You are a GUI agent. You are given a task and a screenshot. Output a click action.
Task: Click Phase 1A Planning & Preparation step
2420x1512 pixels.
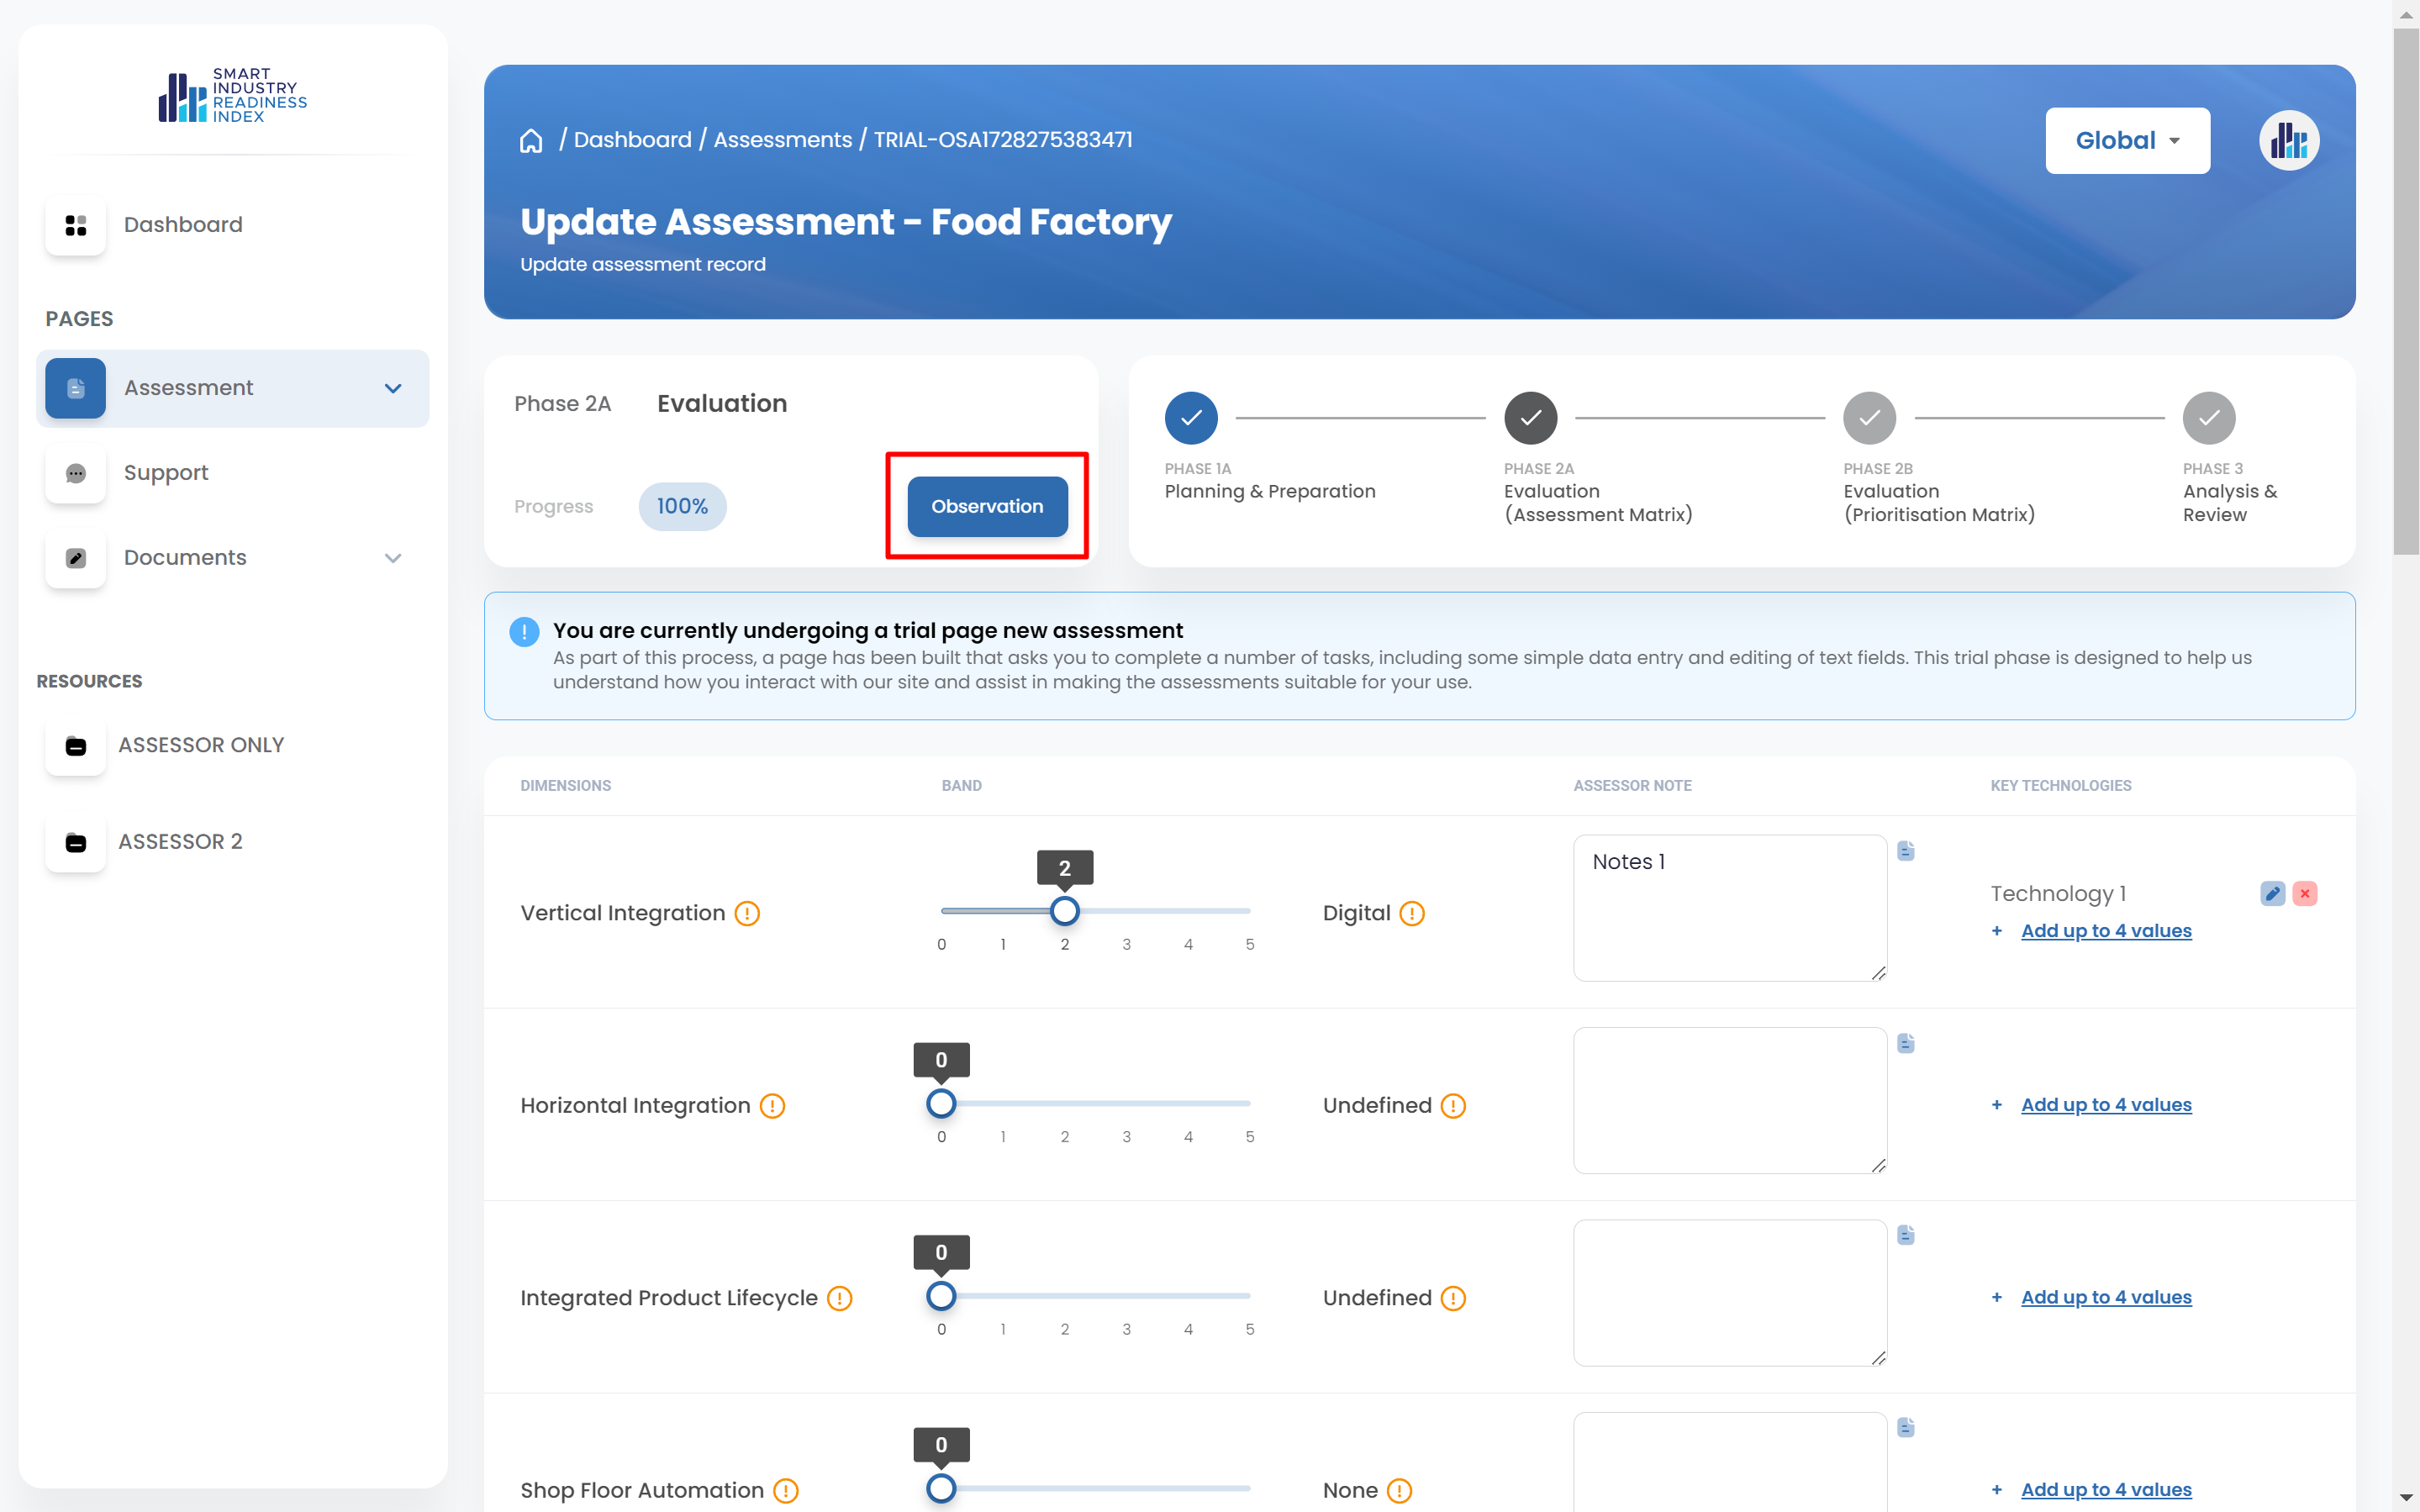pyautogui.click(x=1191, y=418)
